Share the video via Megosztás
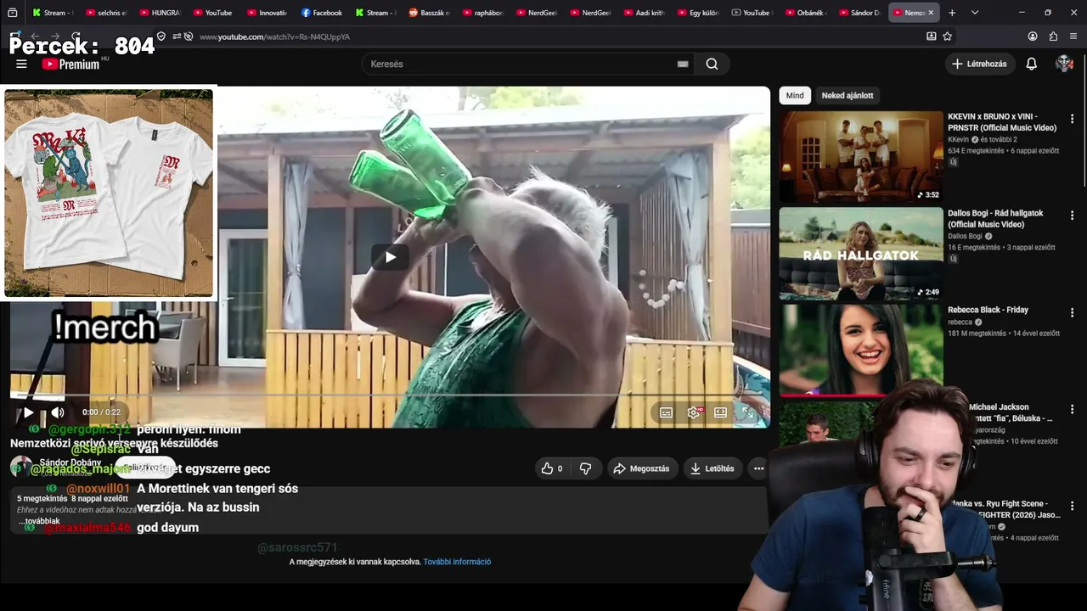Image resolution: width=1087 pixels, height=611 pixels. pos(642,468)
